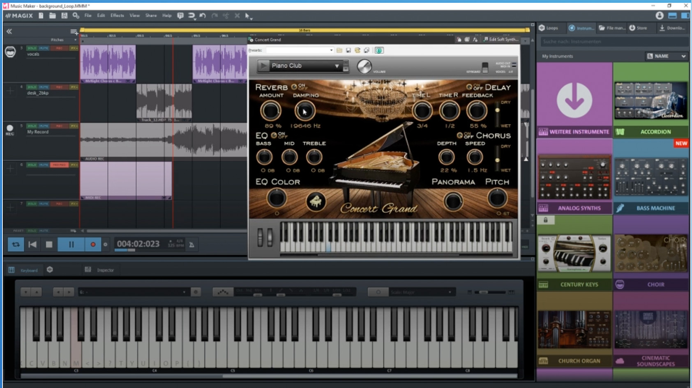Screen dimensions: 692x388
Task: Toggle the loop playback button
Action: (16, 244)
